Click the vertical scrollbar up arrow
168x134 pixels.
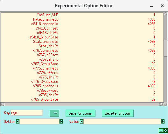click(x=166, y=14)
